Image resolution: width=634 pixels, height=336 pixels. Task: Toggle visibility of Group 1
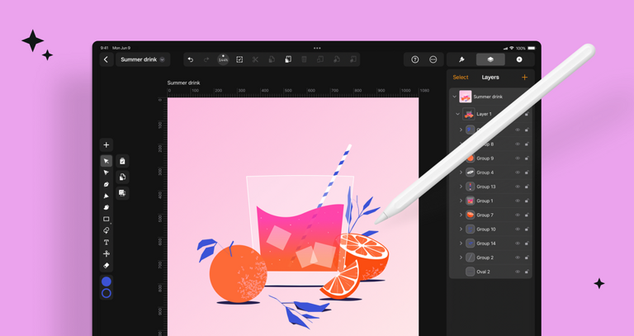[x=518, y=201]
